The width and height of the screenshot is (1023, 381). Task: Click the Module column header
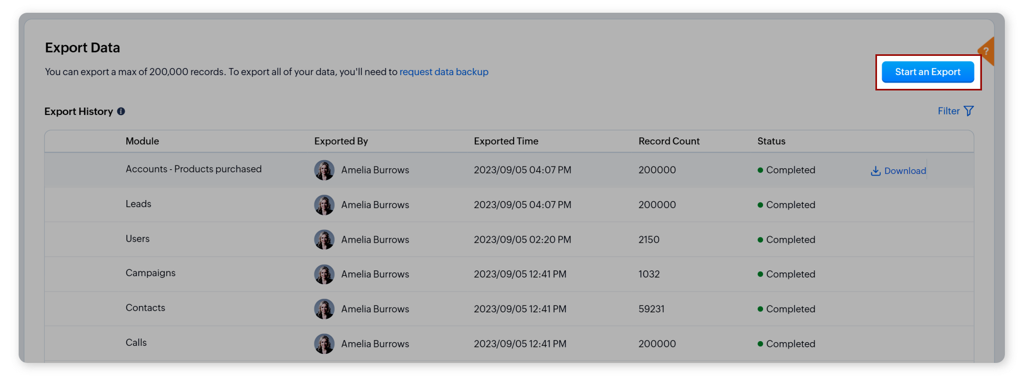click(142, 141)
